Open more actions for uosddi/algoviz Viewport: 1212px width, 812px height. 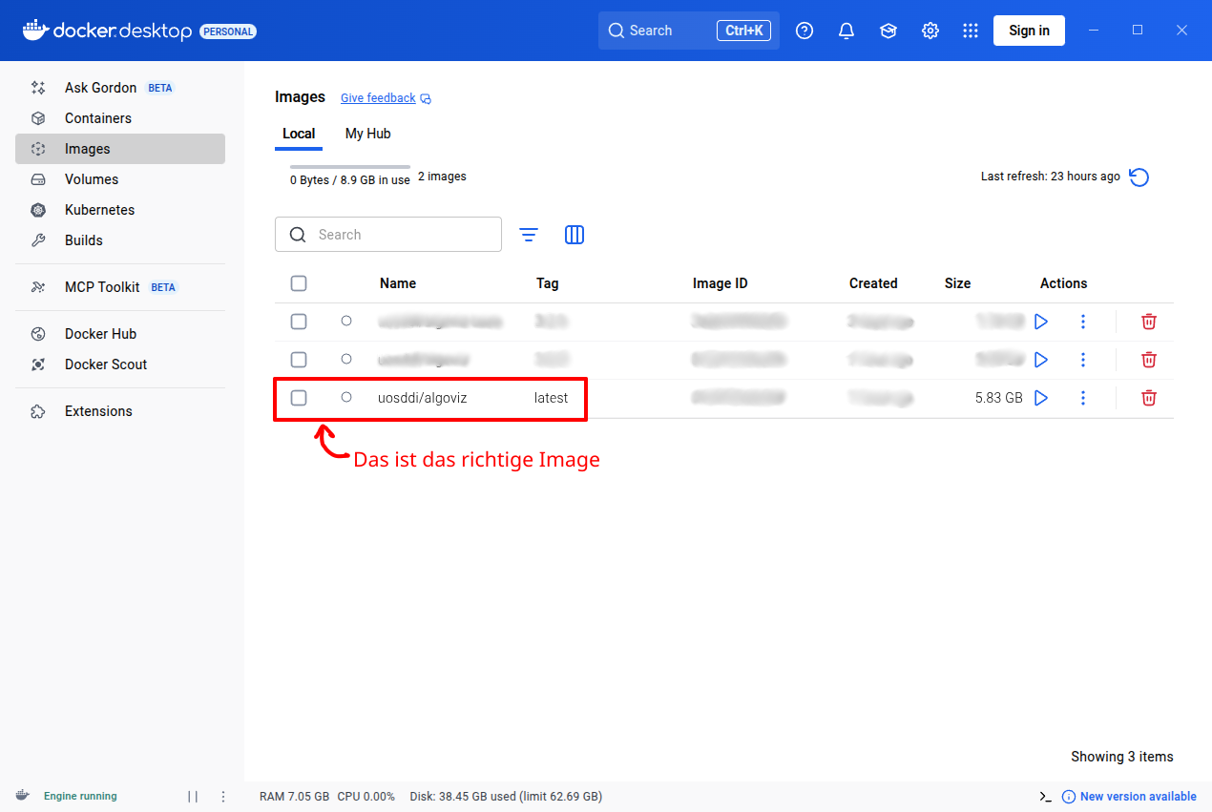(x=1083, y=398)
